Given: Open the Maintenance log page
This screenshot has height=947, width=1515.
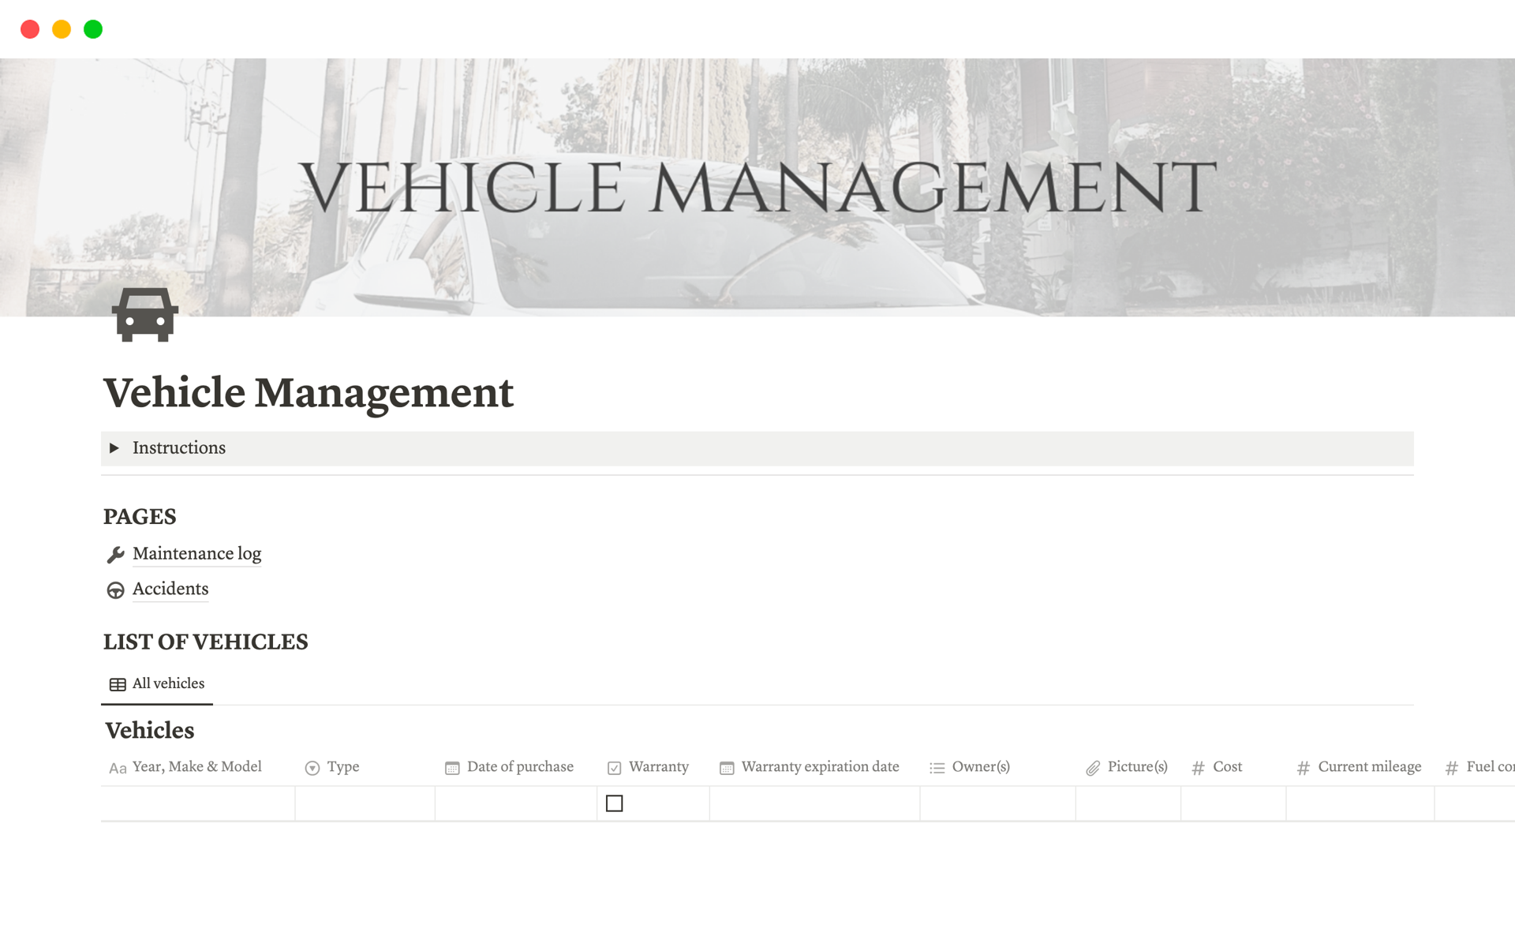Looking at the screenshot, I should (196, 554).
